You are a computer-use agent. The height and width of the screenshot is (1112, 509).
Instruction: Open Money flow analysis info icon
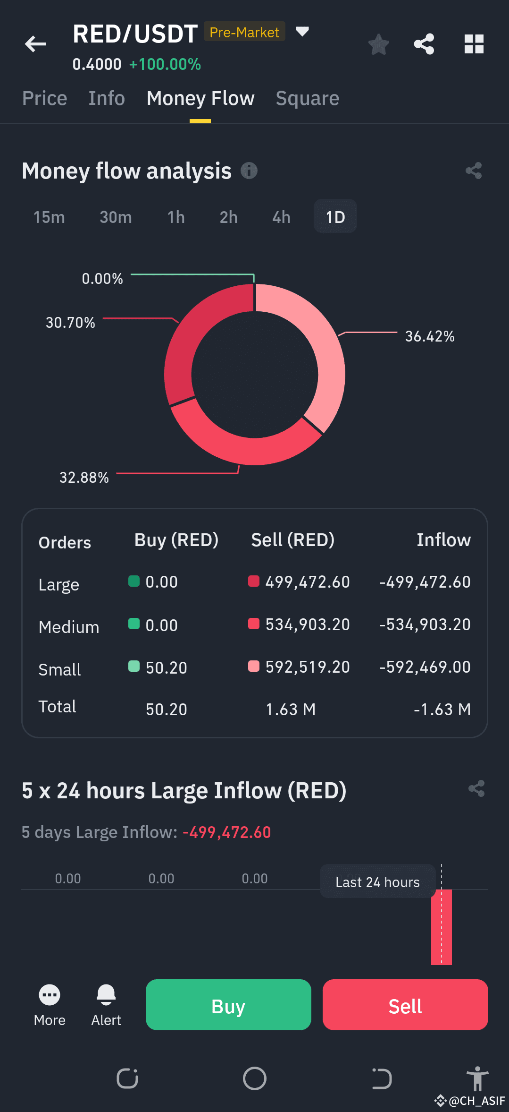tap(249, 171)
